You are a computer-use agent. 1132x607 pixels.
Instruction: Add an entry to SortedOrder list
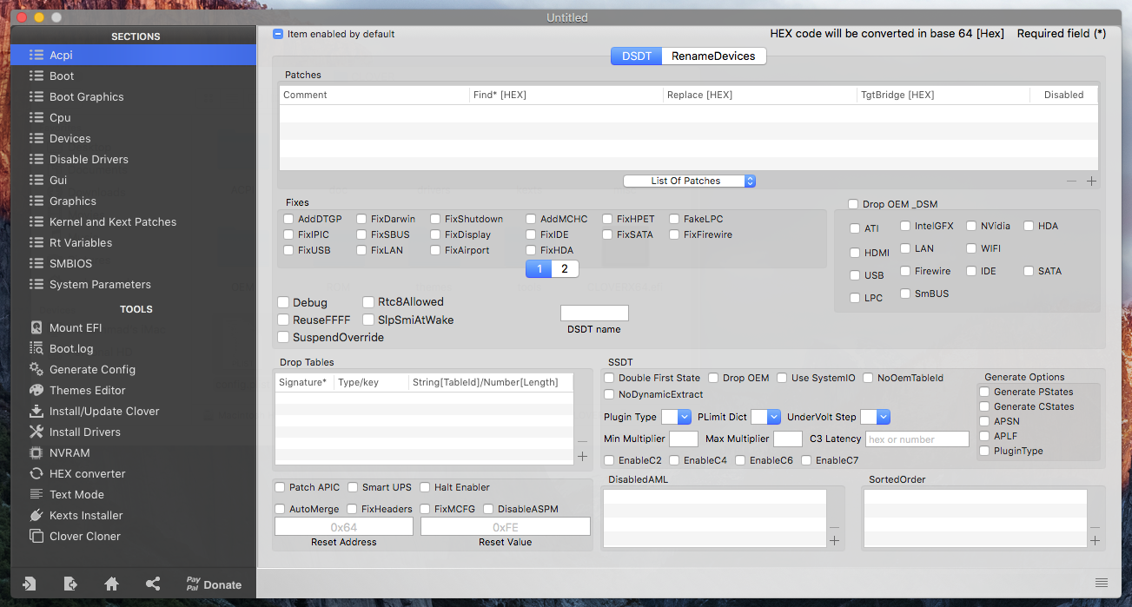[1095, 541]
